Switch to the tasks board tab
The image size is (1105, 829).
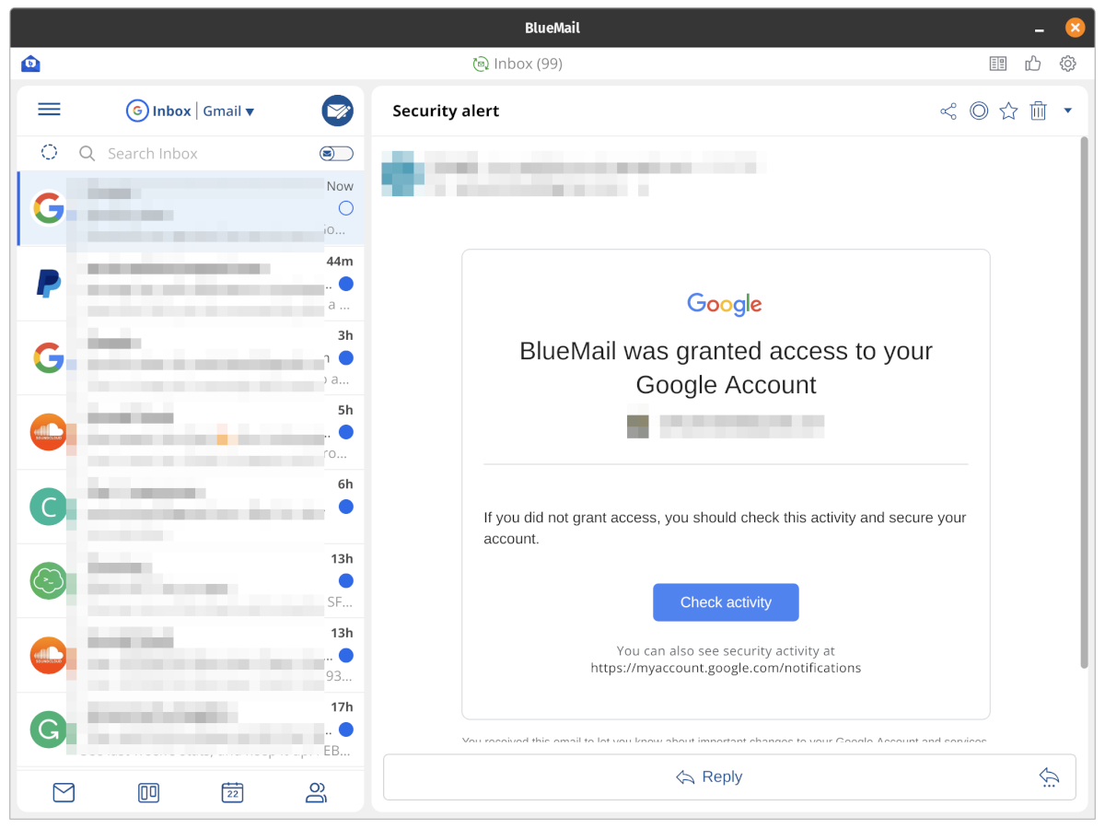pyautogui.click(x=148, y=792)
